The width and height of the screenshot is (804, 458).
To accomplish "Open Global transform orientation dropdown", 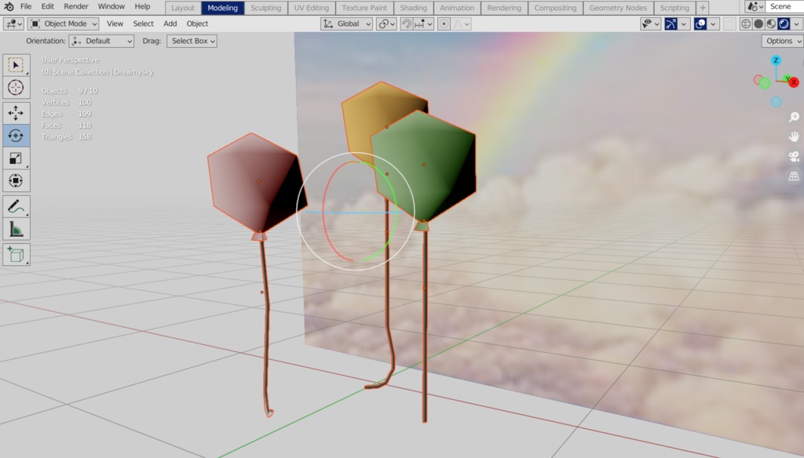I will [346, 24].
